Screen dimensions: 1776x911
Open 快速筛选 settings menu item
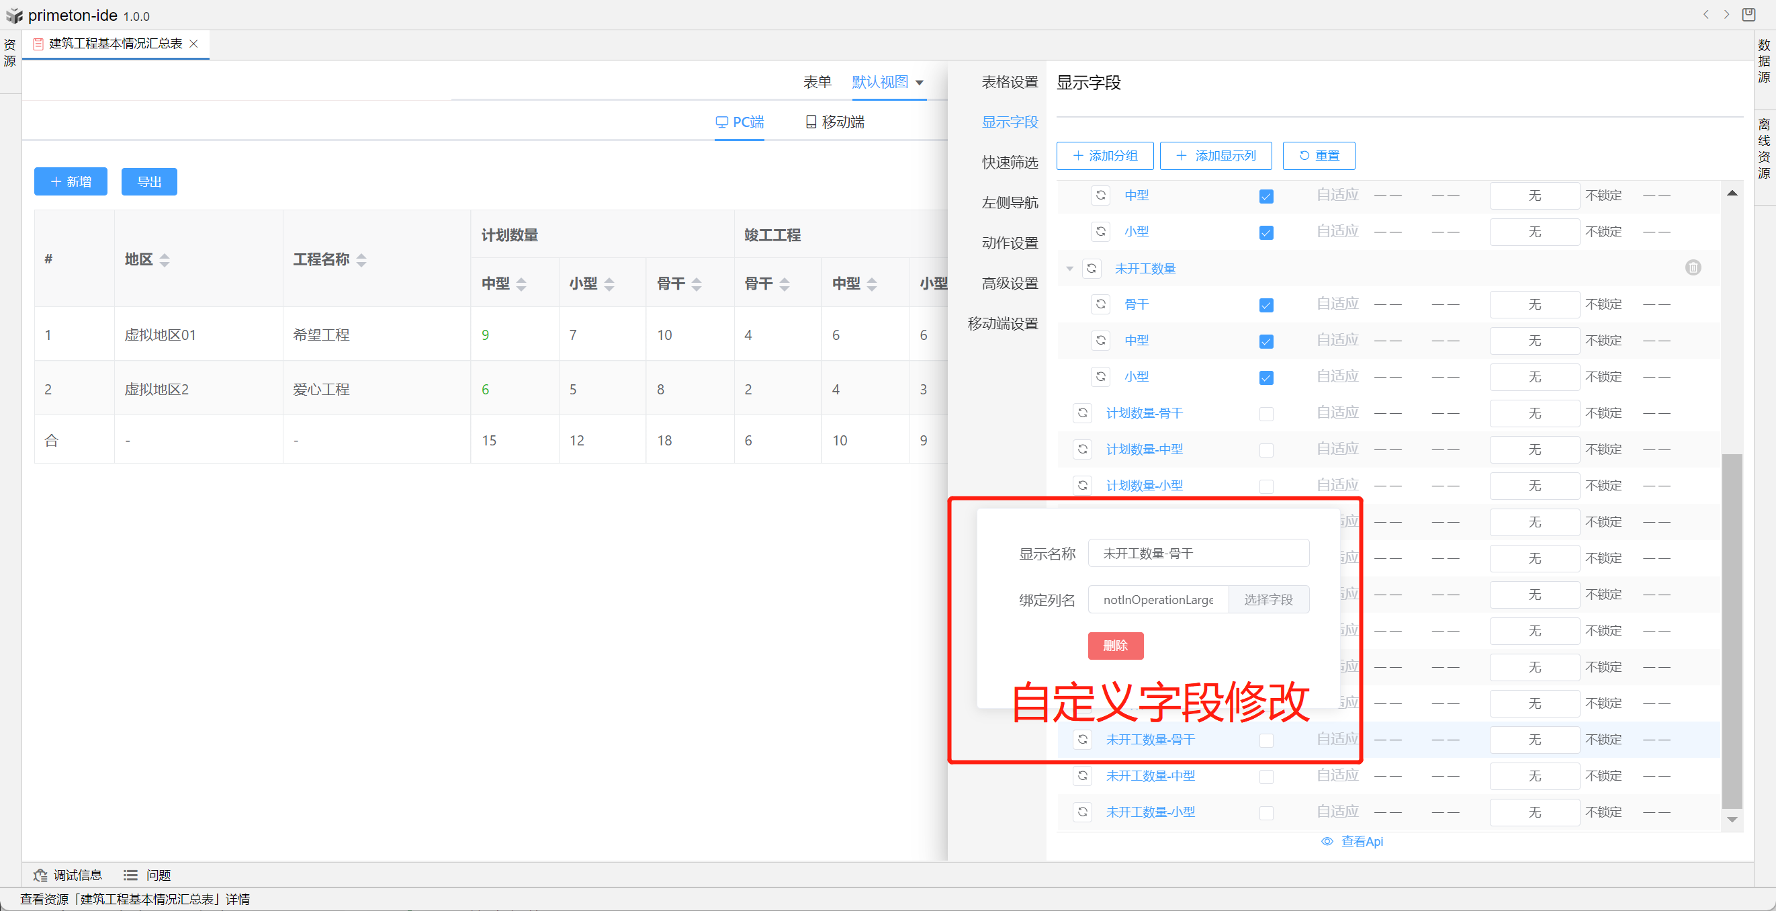click(x=1010, y=162)
